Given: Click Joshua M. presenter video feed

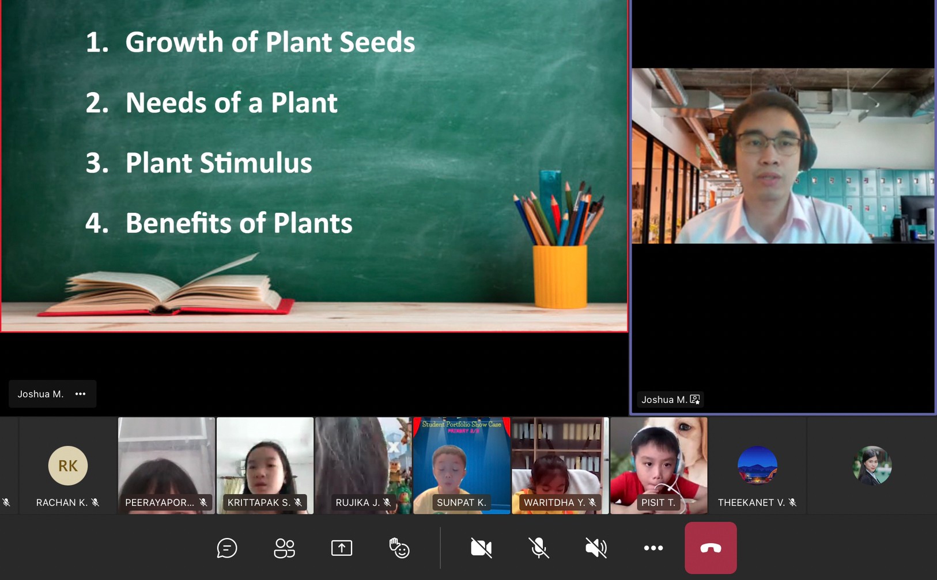Looking at the screenshot, I should click(783, 156).
